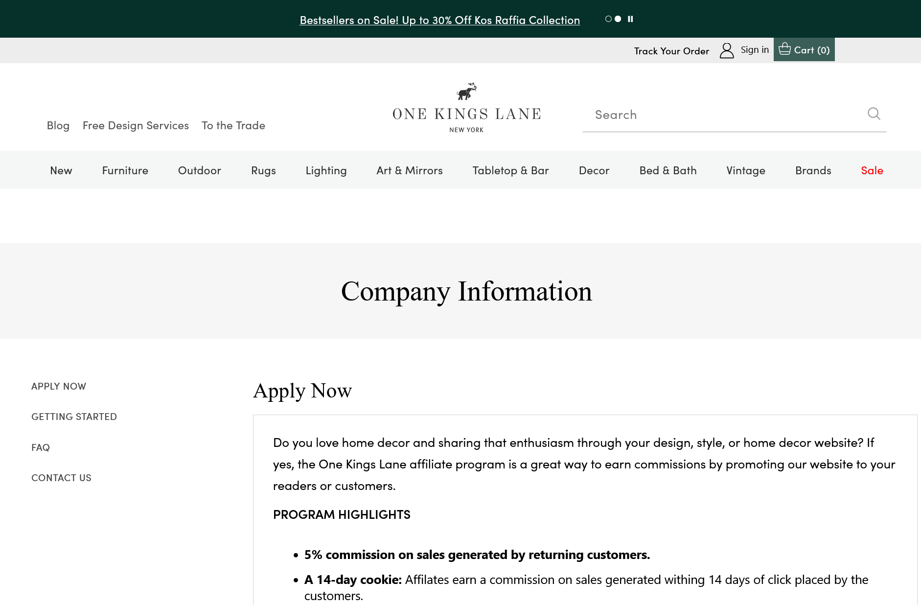921x605 pixels.
Task: Open the Bestsellers on Sale banner link
Action: (439, 20)
